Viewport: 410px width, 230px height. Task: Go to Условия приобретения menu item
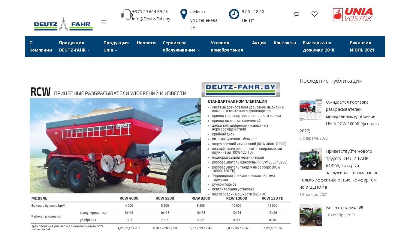[x=227, y=46]
